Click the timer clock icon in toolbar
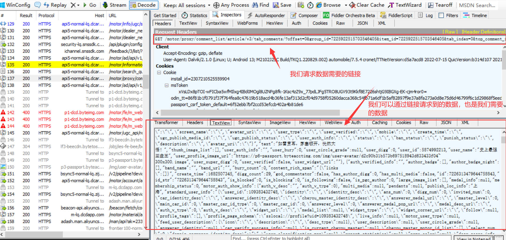This screenshot has height=240, width=506. [310, 5]
